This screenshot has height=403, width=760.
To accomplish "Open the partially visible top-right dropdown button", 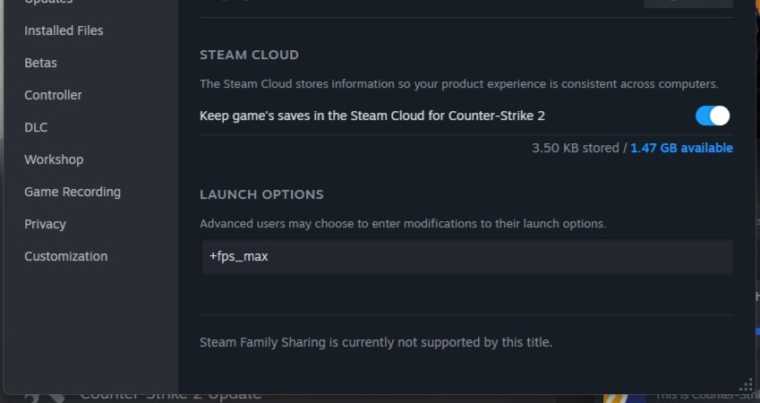I will click(x=687, y=3).
